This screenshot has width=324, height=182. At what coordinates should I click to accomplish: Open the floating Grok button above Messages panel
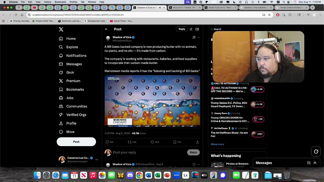pyautogui.click(x=316, y=152)
